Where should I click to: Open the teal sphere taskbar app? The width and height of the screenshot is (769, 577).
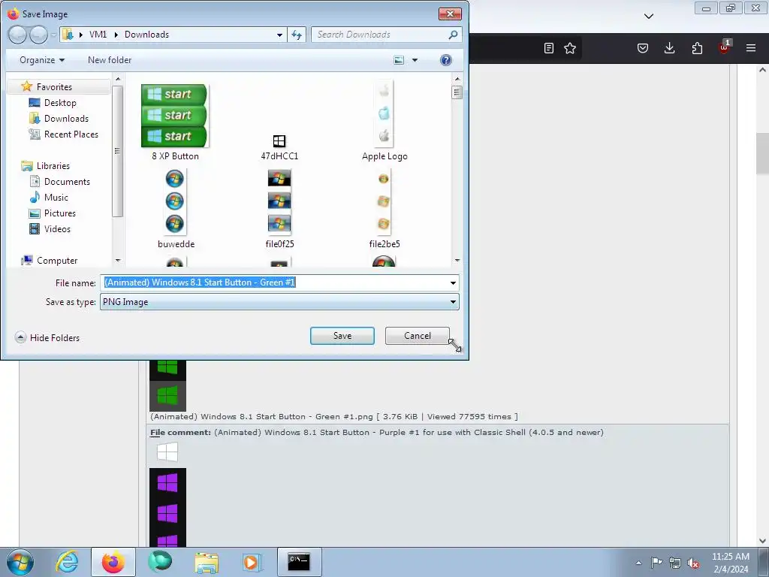tap(160, 562)
